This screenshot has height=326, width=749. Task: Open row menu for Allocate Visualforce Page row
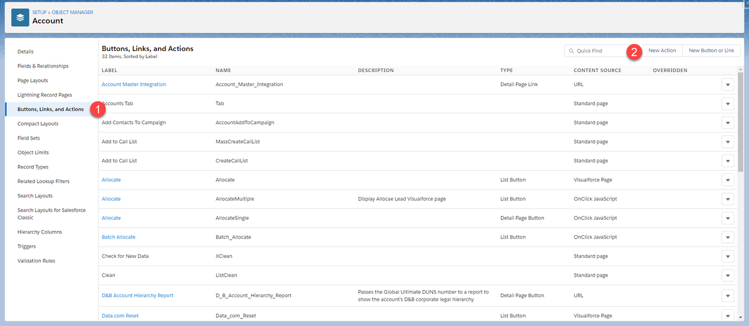(728, 180)
